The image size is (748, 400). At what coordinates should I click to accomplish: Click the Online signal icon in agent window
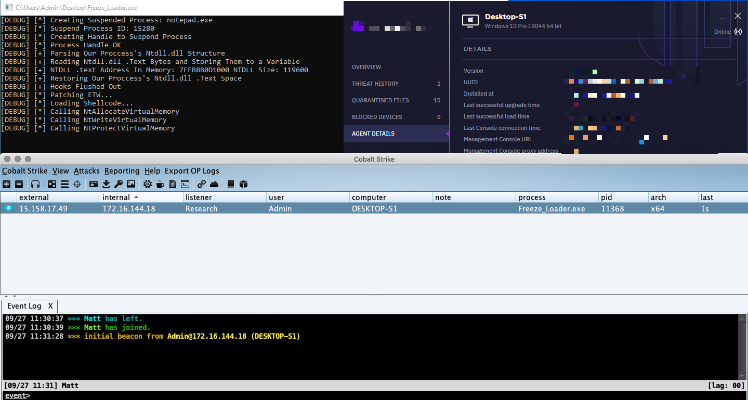click(738, 32)
